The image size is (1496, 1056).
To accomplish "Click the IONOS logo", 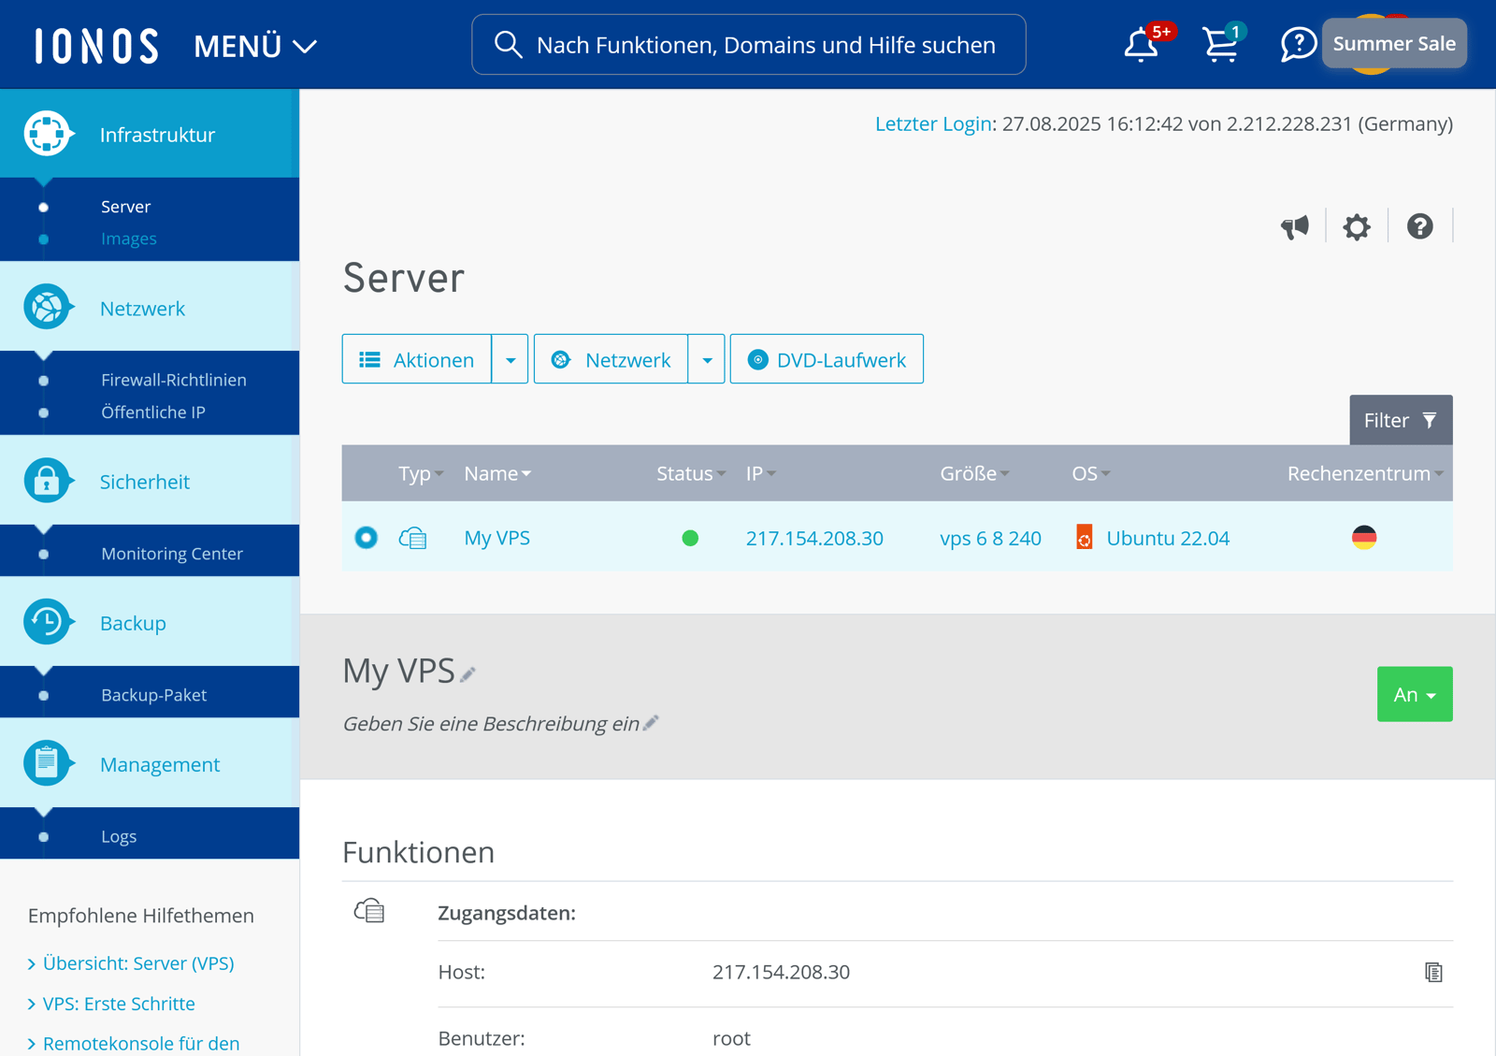I will pos(93,44).
